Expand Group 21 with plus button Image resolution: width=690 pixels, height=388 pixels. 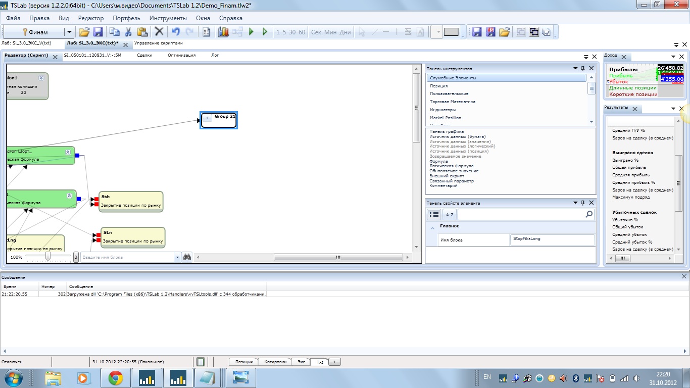tap(207, 118)
